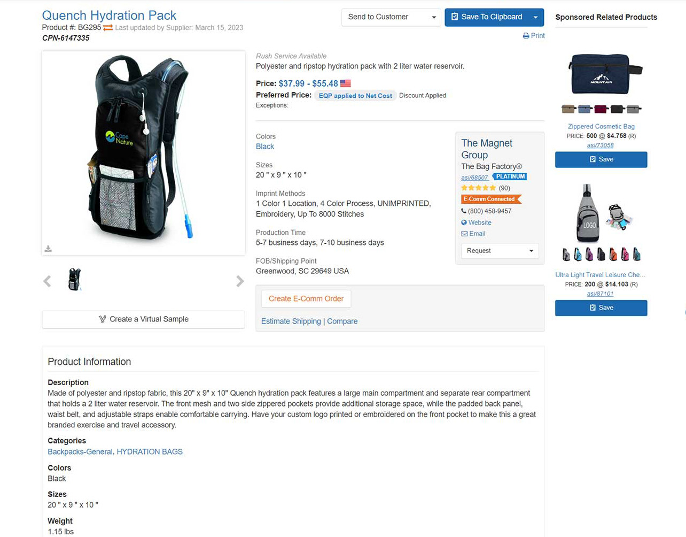Click the five-star supplier rating
Screen dimensions: 686x537
click(x=478, y=188)
